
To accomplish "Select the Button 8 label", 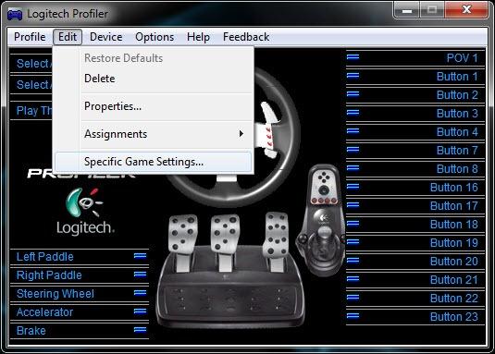I will [457, 169].
